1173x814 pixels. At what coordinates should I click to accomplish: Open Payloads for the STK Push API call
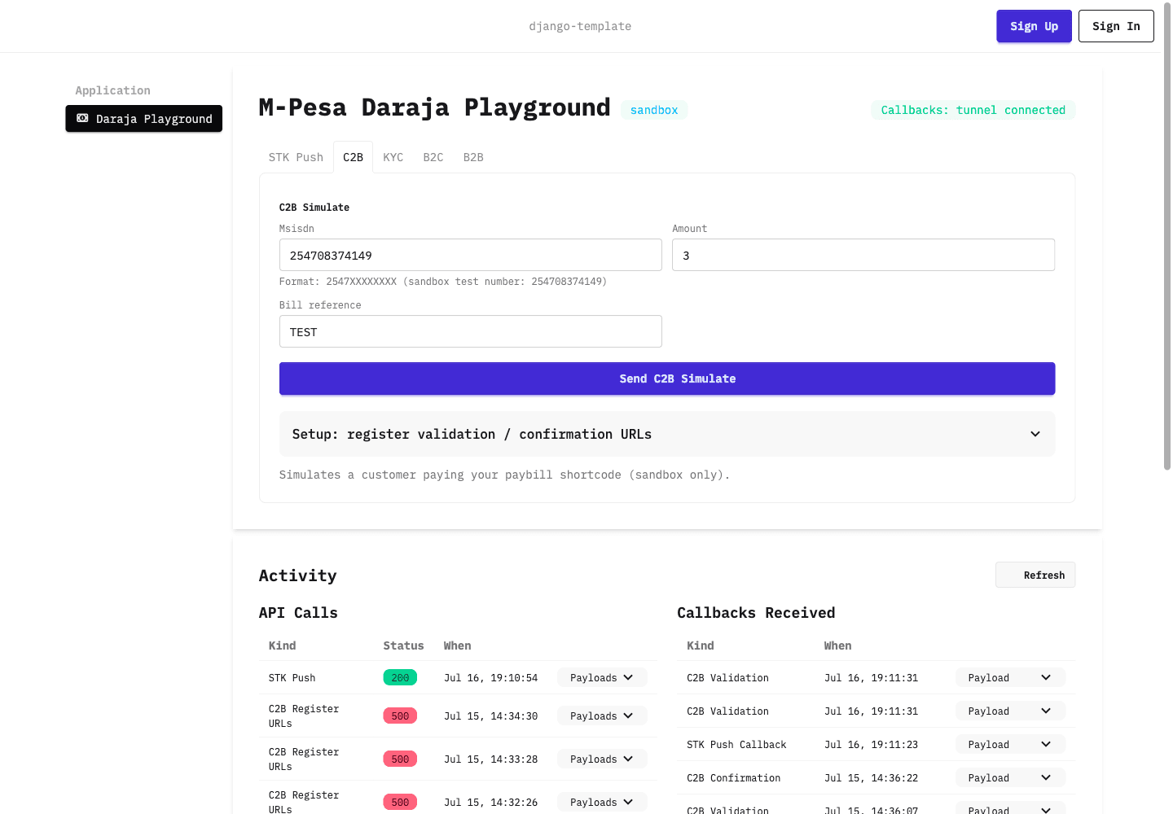click(602, 677)
